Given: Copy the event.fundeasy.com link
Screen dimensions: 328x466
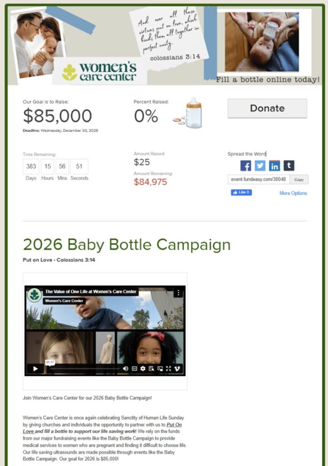Looking at the screenshot, I should 299,179.
